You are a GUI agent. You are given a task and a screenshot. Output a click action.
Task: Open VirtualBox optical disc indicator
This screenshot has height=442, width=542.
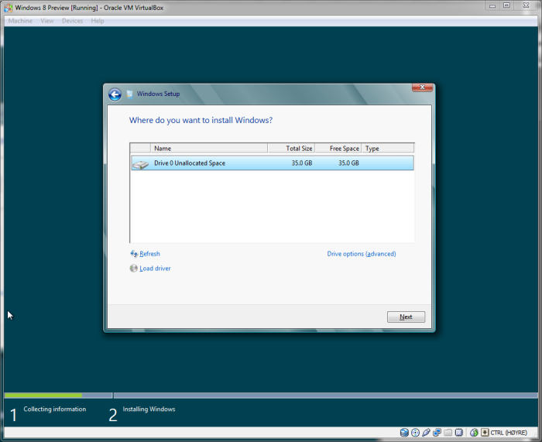pos(416,432)
